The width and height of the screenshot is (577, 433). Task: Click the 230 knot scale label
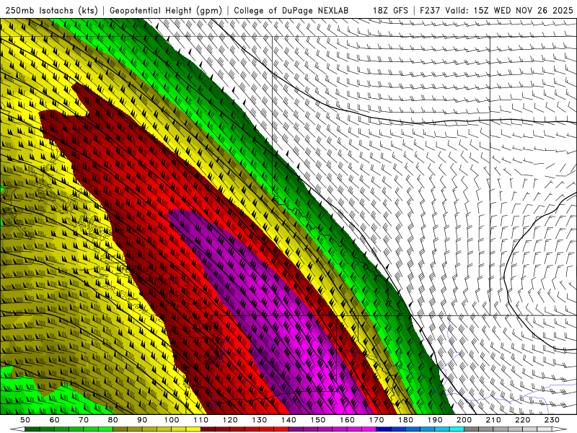pos(552,420)
